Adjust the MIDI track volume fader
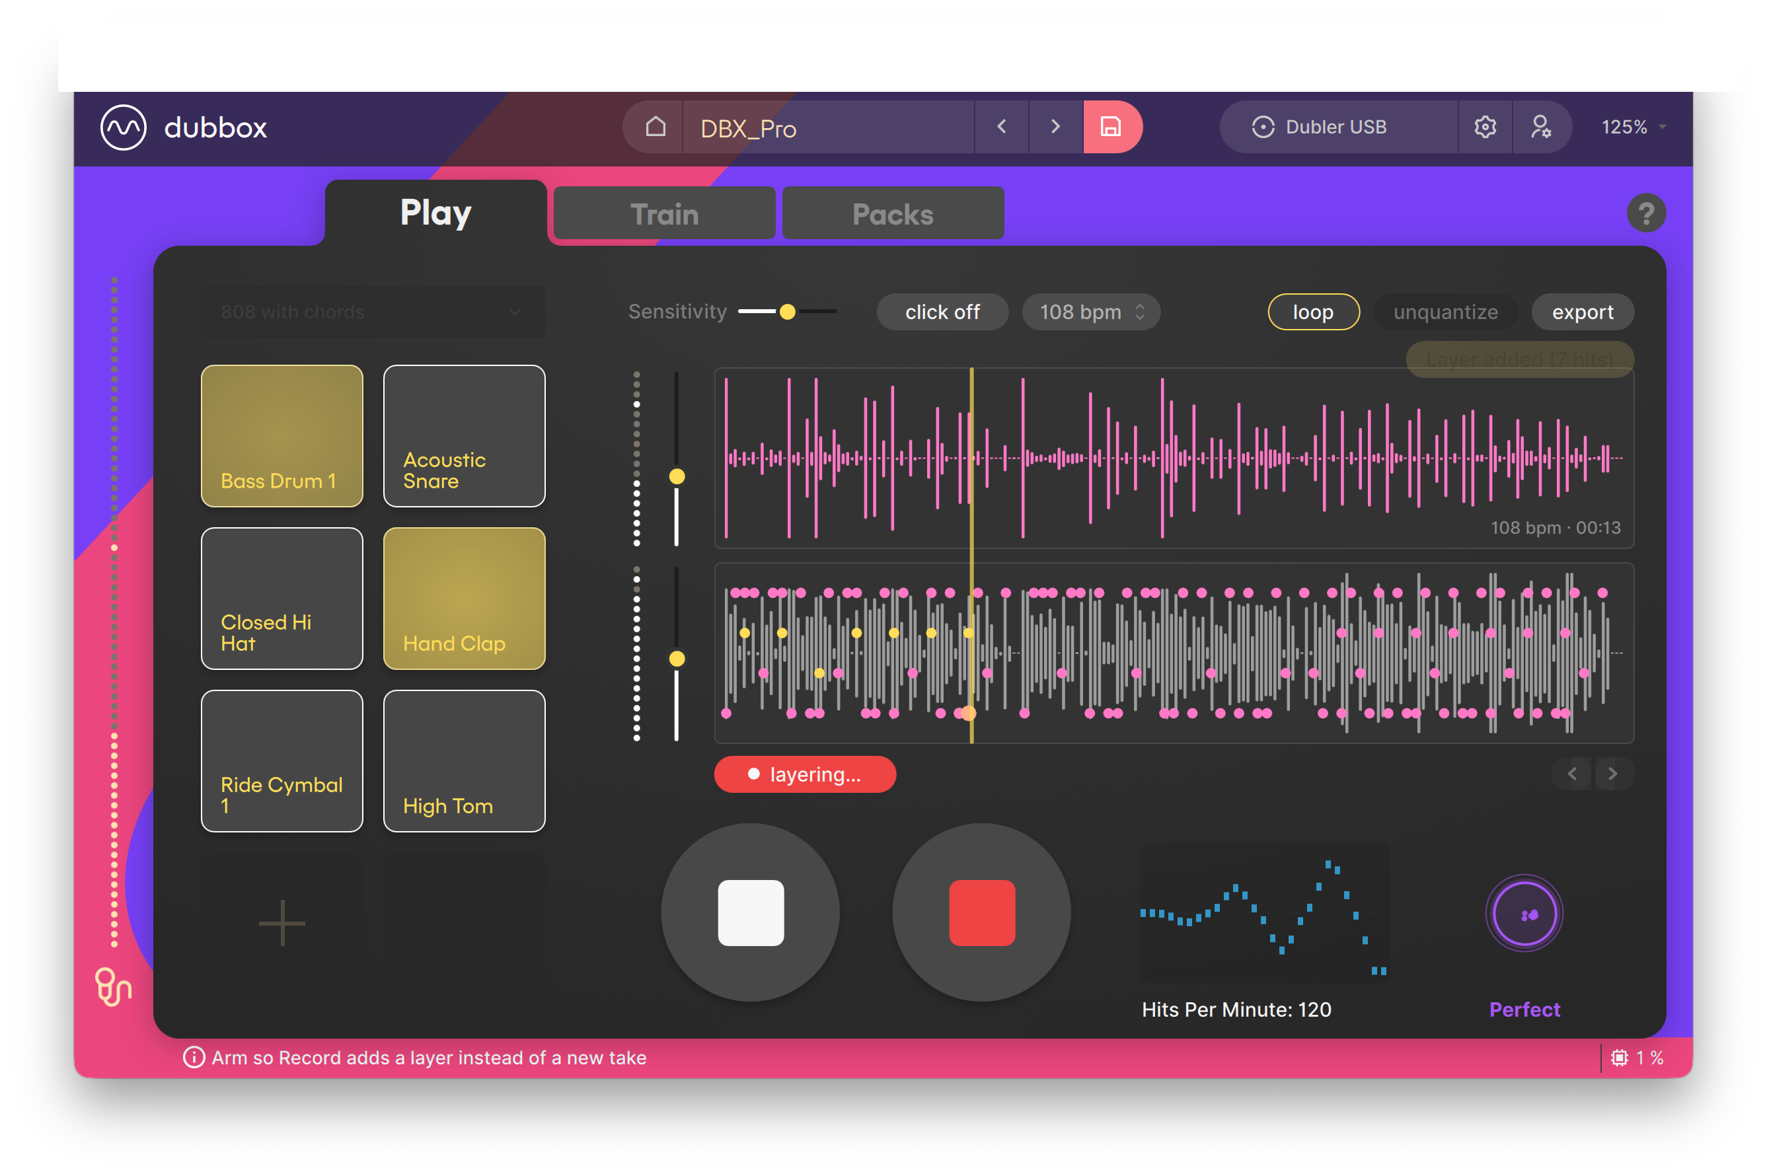The image size is (1767, 1176). 677,659
